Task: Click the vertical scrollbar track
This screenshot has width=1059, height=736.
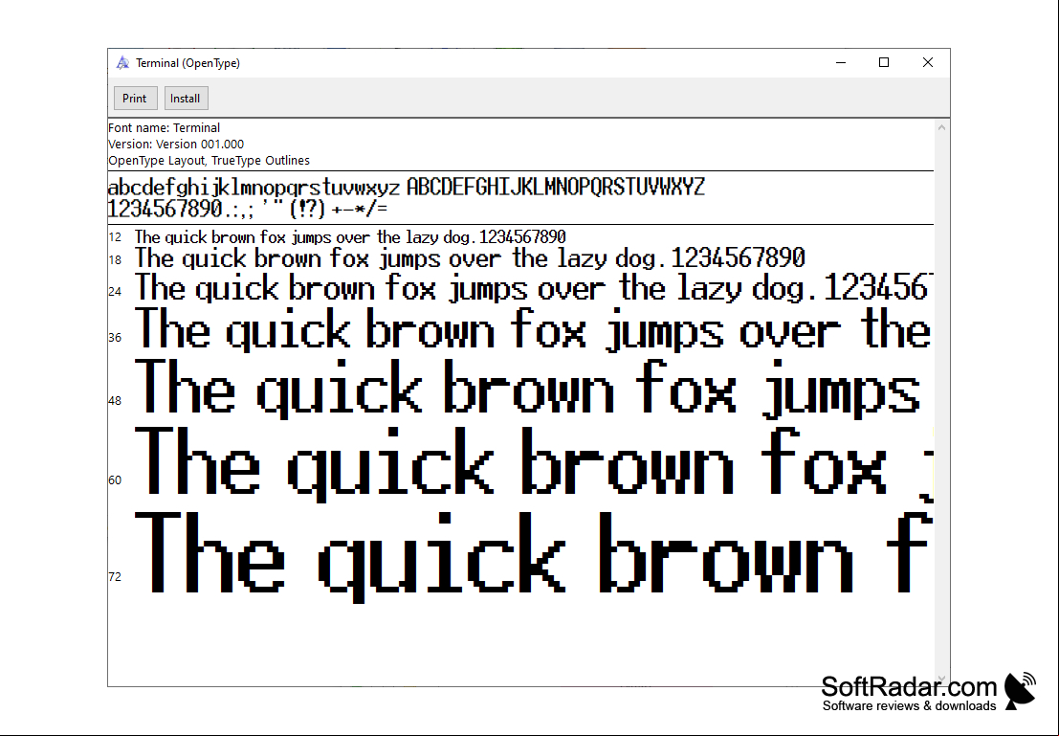Action: coord(941,403)
